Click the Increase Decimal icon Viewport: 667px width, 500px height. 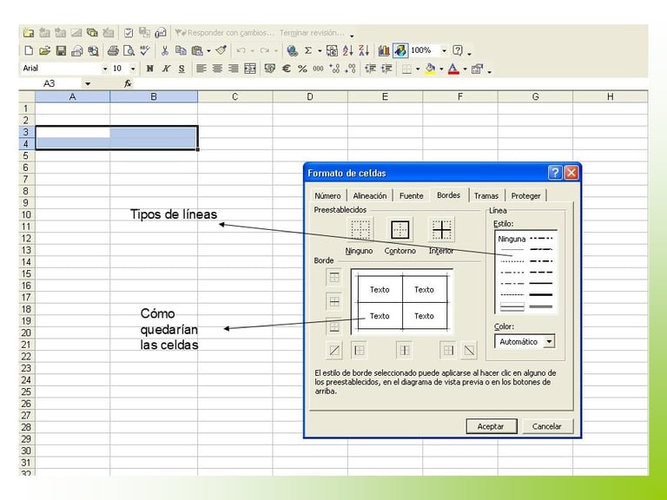click(x=334, y=69)
